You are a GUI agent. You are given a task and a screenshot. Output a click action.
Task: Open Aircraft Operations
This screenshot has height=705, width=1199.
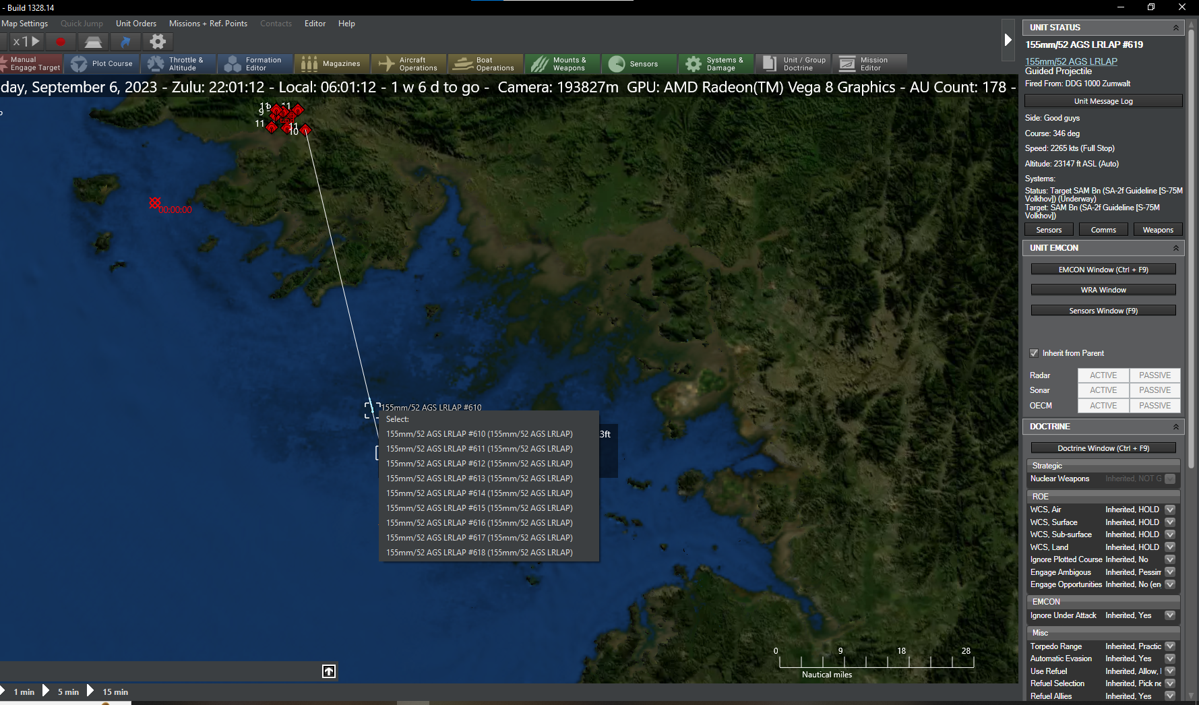(x=410, y=64)
